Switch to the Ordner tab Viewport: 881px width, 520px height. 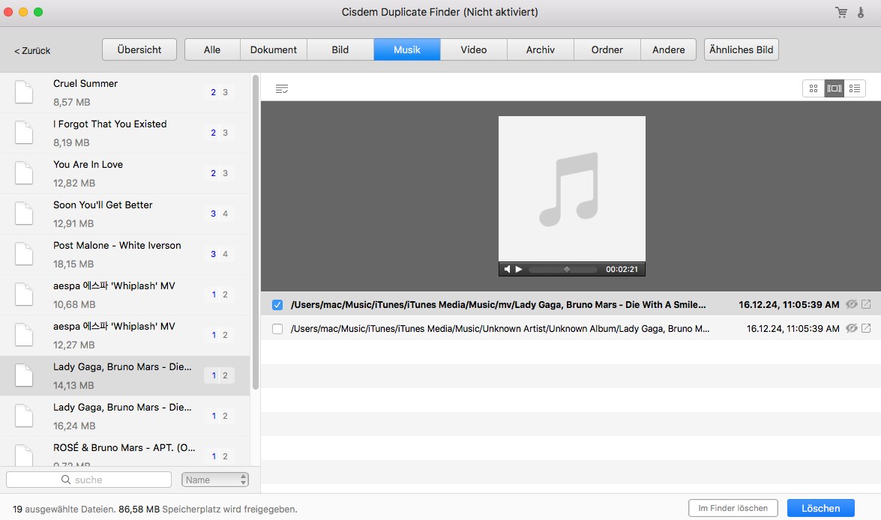click(607, 49)
